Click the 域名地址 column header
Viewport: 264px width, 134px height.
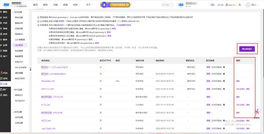45,60
